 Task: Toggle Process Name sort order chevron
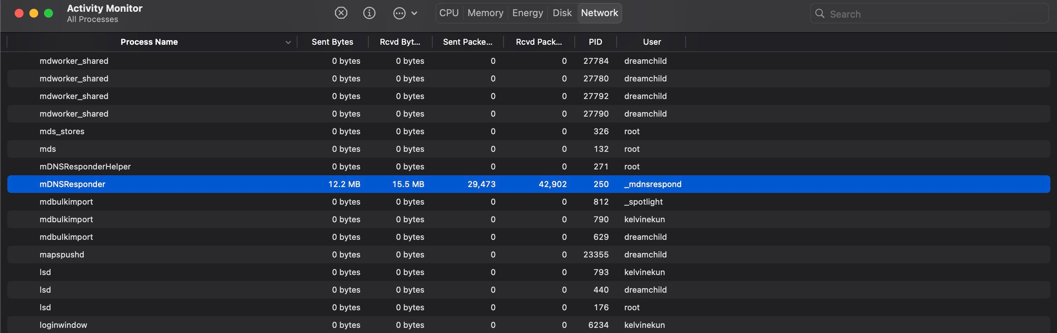point(288,42)
